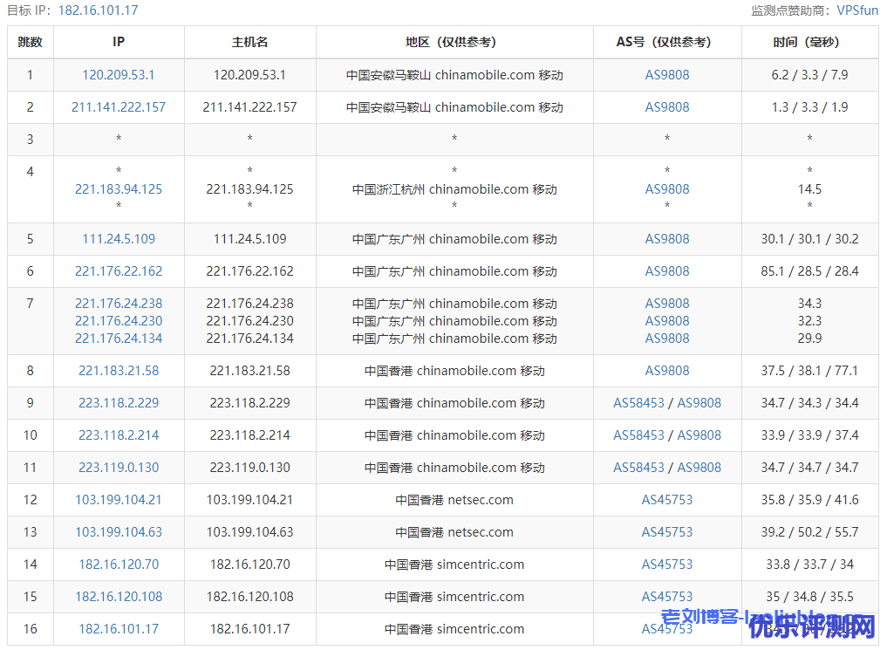This screenshot has width=887, height=650.
Task: Click the 时间（毫秒） column header
Action: pos(809,42)
